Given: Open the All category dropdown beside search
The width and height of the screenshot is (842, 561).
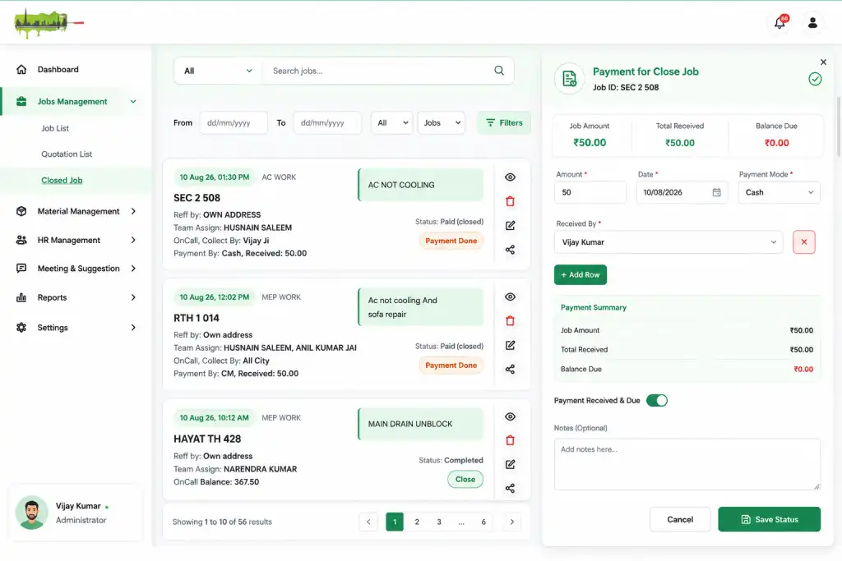Looking at the screenshot, I should coord(218,71).
